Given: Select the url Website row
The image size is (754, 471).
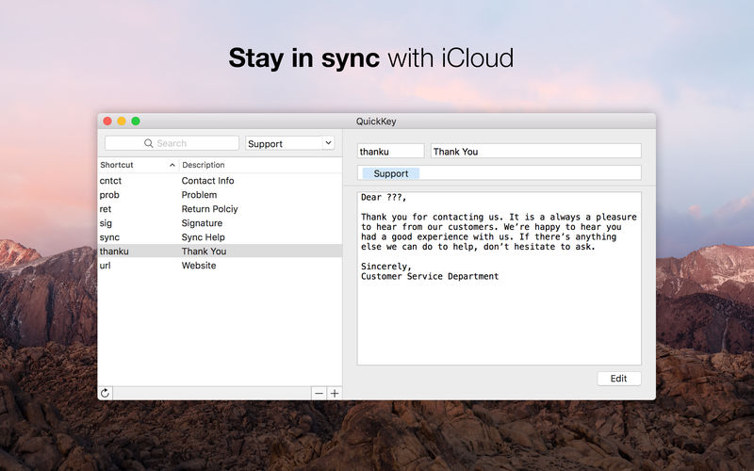Looking at the screenshot, I should pyautogui.click(x=220, y=266).
